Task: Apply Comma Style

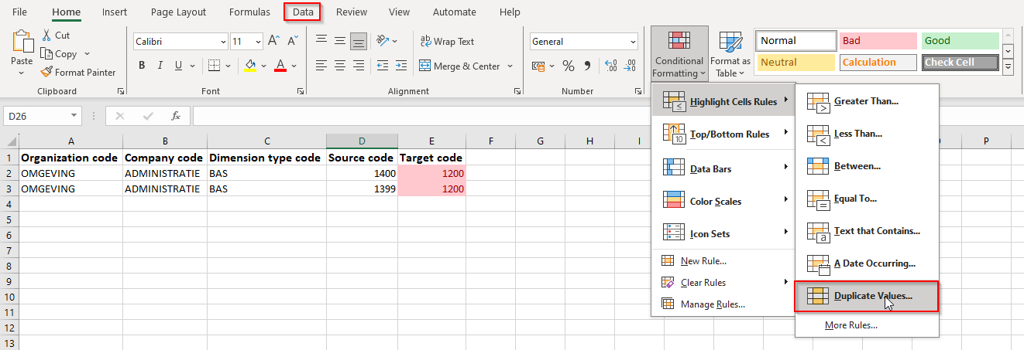Action: (587, 66)
